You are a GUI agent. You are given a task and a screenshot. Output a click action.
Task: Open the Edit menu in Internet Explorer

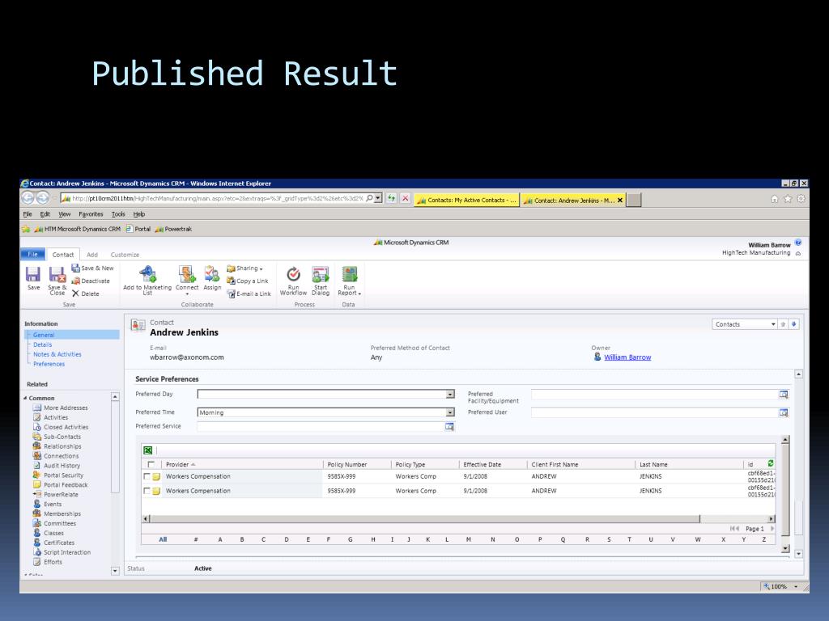tap(45, 214)
